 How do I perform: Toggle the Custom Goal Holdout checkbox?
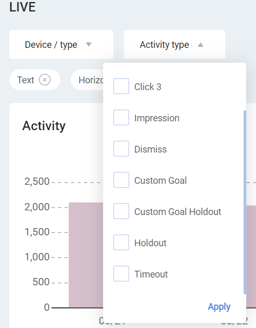[x=121, y=211]
